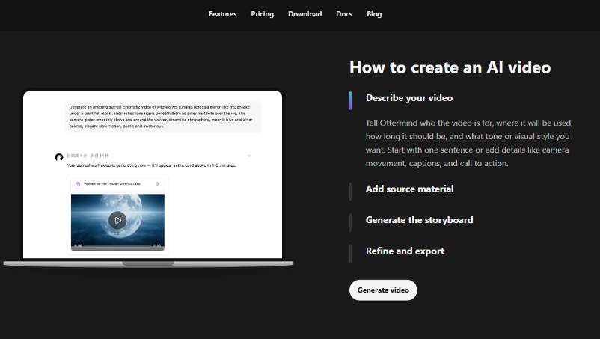Collapse the assistant response with the chevron

(x=249, y=156)
